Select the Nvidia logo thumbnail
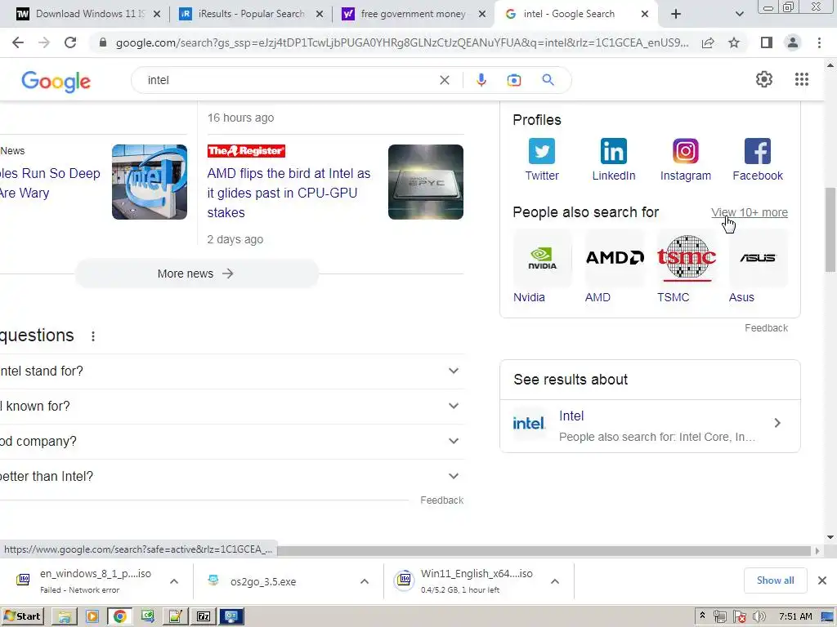This screenshot has width=837, height=627. (x=543, y=258)
